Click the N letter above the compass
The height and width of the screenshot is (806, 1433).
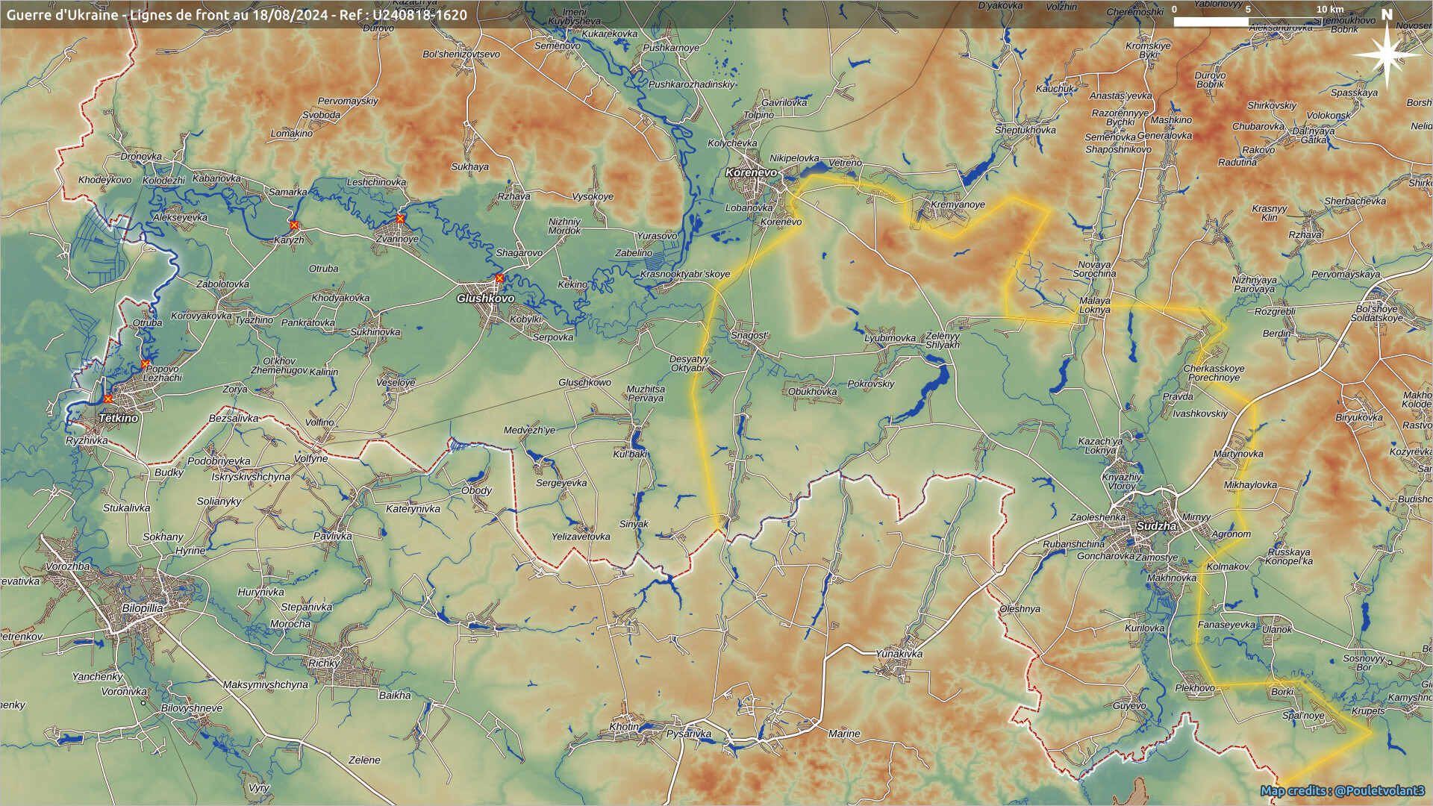coord(1387,14)
